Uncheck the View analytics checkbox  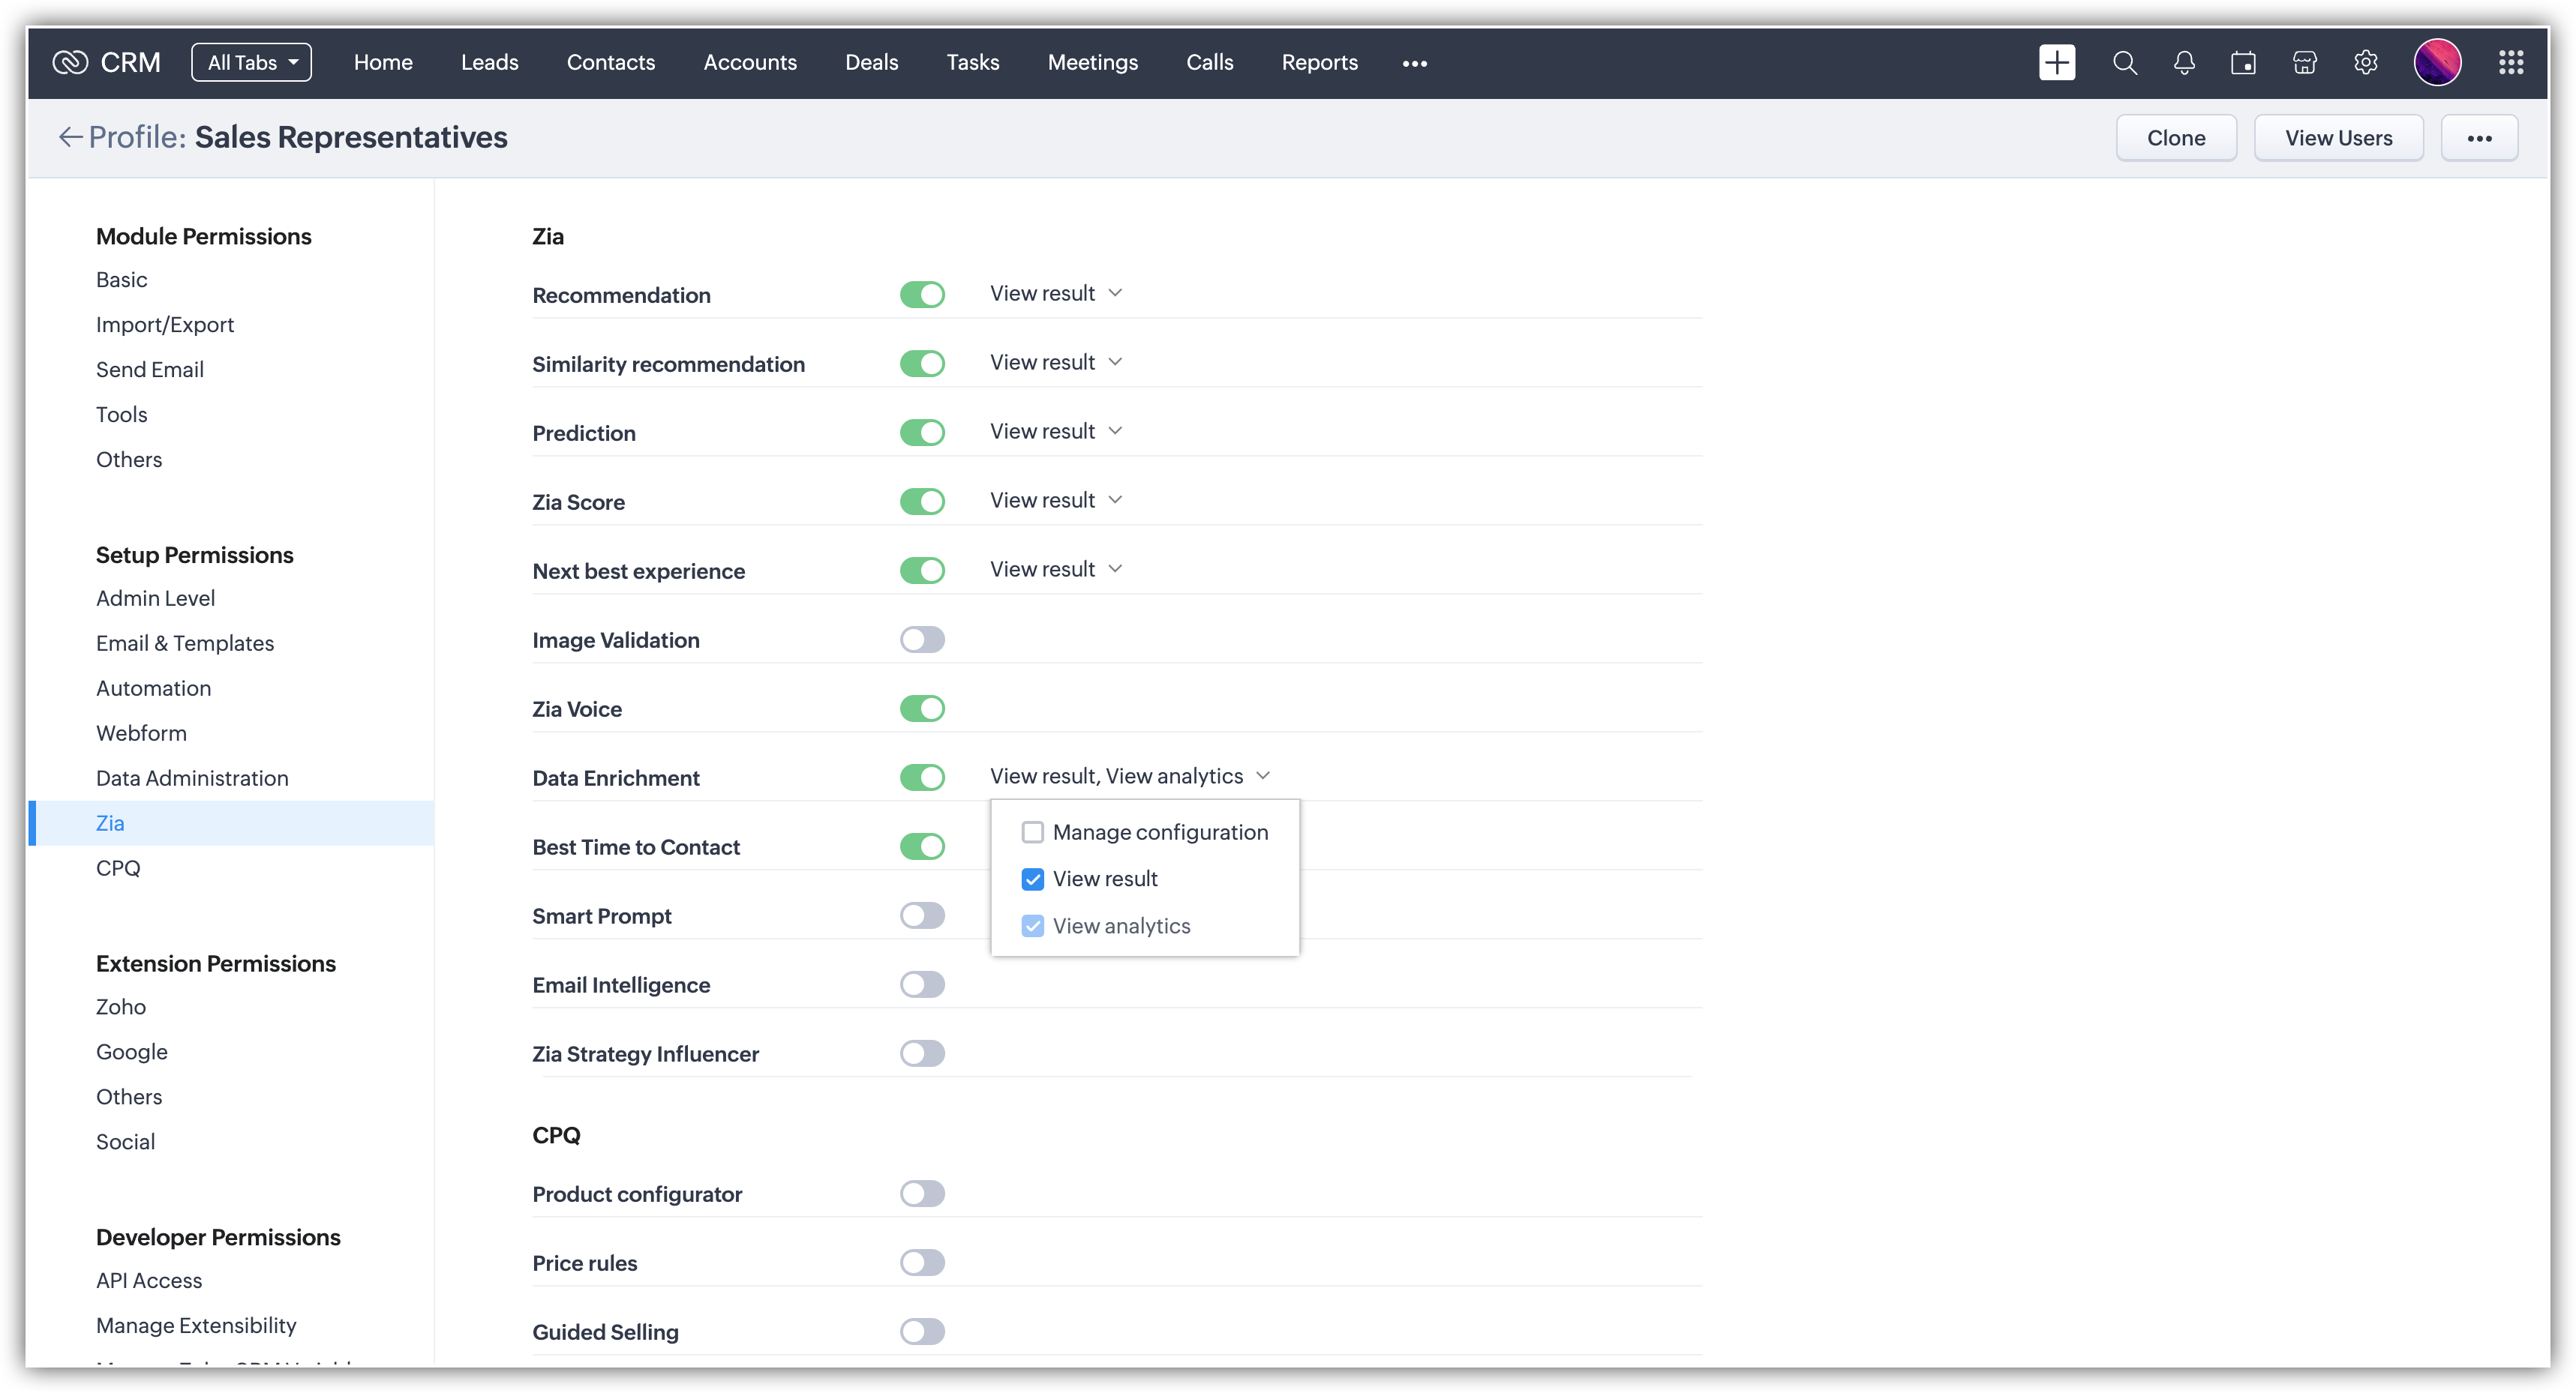1032,927
